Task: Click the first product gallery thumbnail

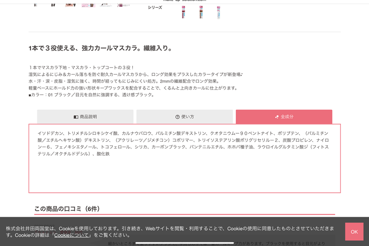Action: coord(36,3)
